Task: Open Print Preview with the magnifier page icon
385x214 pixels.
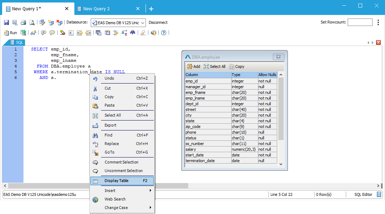Action: pos(32,22)
